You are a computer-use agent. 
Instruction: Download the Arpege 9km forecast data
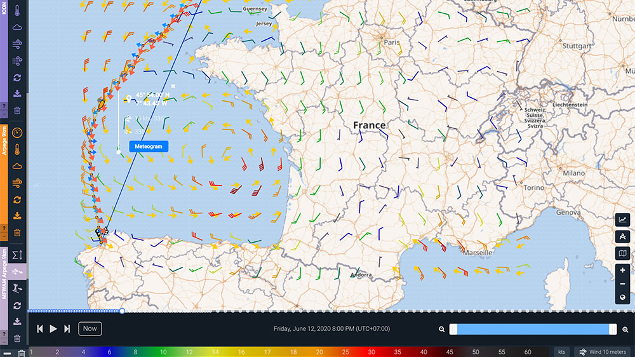tap(17, 215)
